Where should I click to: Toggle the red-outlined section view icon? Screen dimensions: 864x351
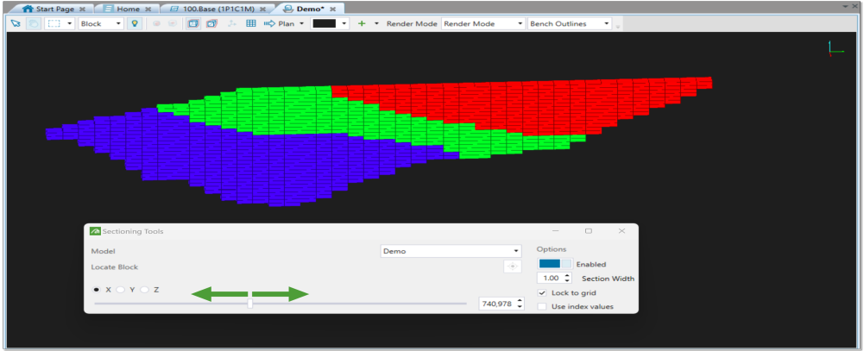point(211,24)
